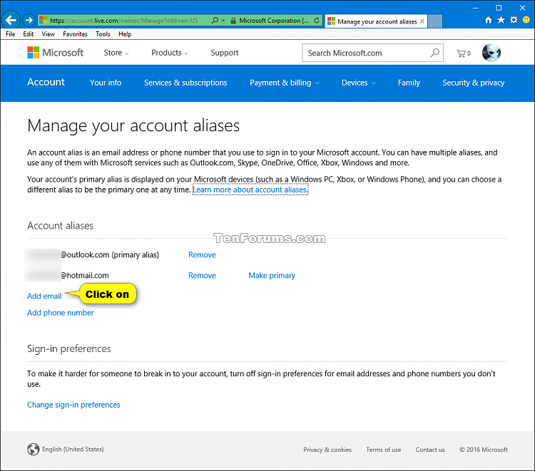This screenshot has width=535, height=471.
Task: Click the globe language icon
Action: pyautogui.click(x=33, y=449)
